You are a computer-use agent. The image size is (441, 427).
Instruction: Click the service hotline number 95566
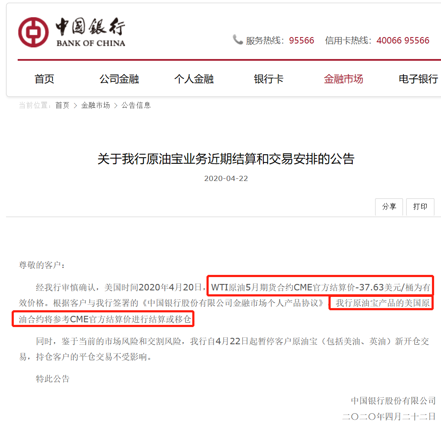tap(301, 41)
